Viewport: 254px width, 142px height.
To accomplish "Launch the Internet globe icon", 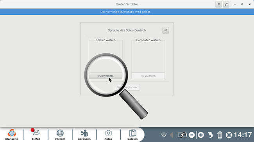I will coord(60,135).
